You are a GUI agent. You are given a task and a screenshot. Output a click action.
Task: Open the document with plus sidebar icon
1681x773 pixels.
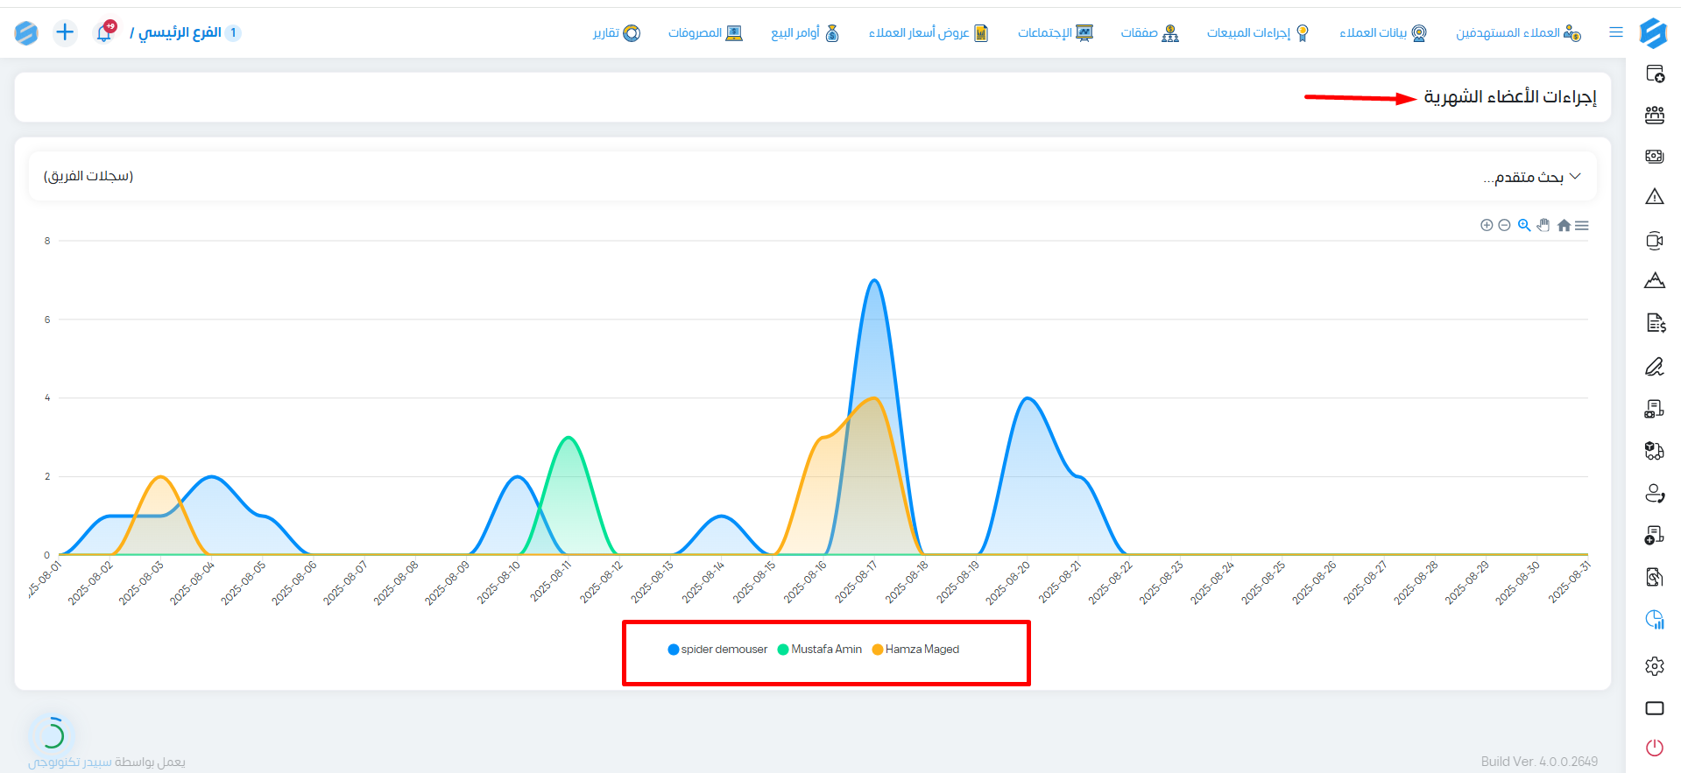pyautogui.click(x=1655, y=535)
